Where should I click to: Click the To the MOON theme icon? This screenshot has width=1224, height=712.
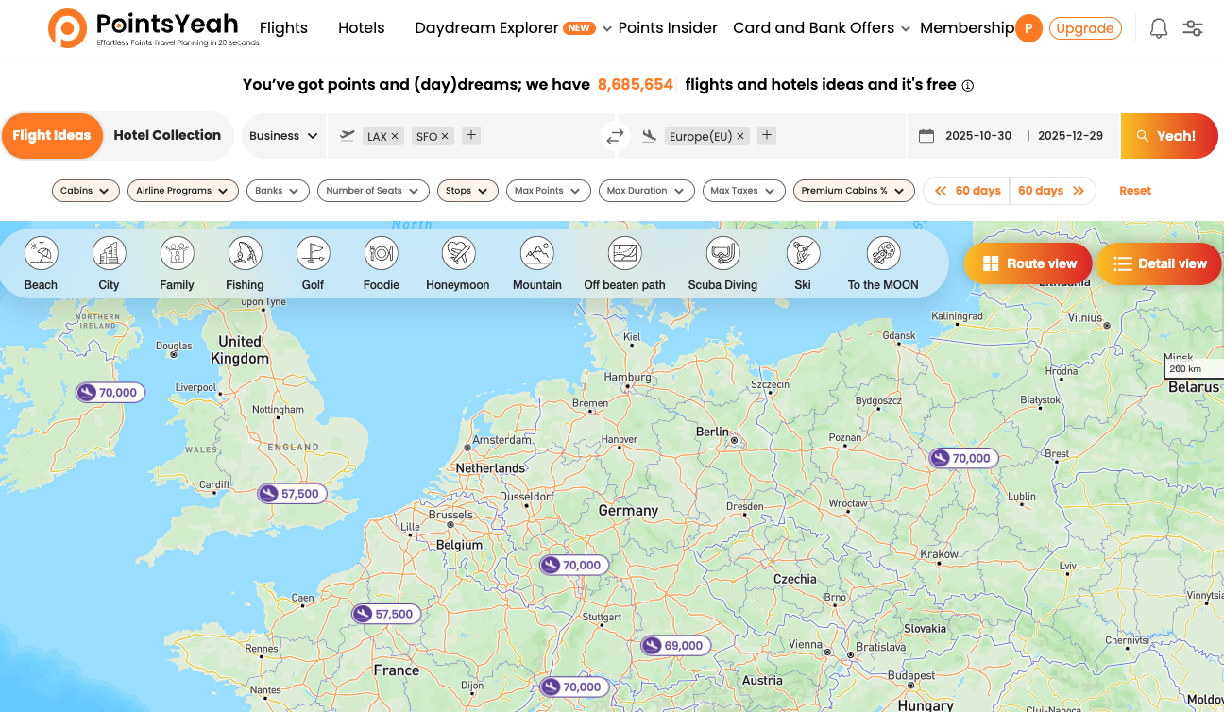coord(882,253)
